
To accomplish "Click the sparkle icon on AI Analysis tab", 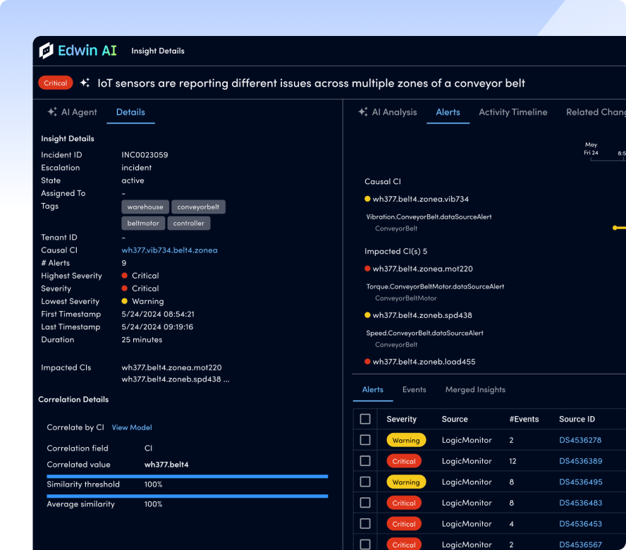I will click(363, 112).
